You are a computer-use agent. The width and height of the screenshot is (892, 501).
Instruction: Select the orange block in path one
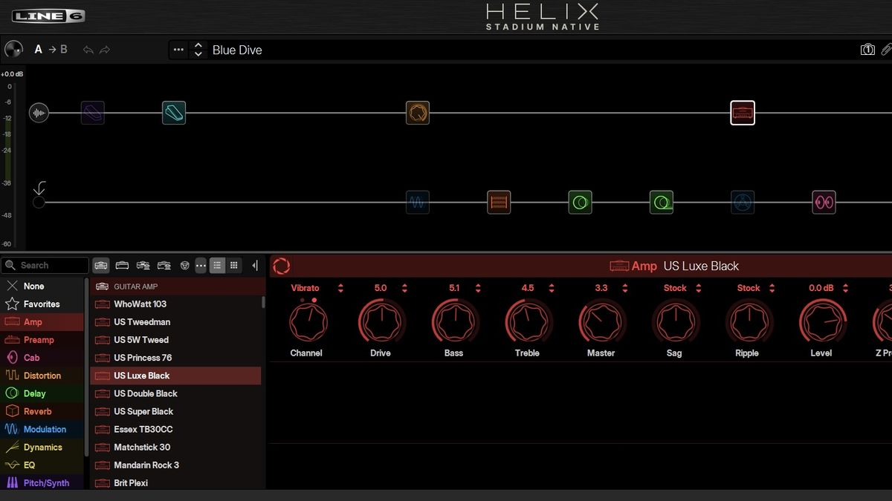(x=418, y=113)
